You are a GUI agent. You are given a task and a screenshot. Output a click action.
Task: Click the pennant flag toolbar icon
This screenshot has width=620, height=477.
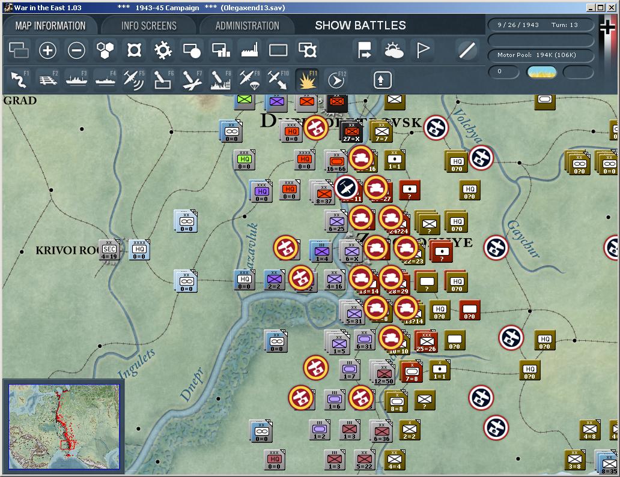point(423,50)
